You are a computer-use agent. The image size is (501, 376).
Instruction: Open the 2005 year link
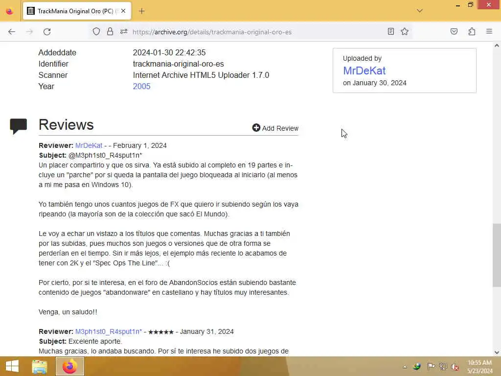click(141, 86)
